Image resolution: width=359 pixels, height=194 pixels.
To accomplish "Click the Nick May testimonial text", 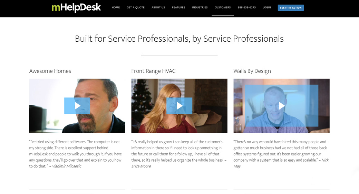I will point(281,154).
